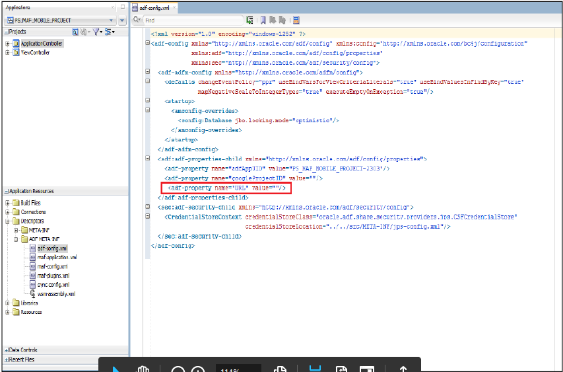
Task: Click the navigator search icon in Projects bar
Action: click(75, 32)
